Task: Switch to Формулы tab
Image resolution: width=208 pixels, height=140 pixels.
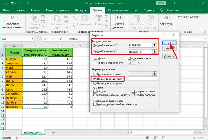Action: click(81, 10)
